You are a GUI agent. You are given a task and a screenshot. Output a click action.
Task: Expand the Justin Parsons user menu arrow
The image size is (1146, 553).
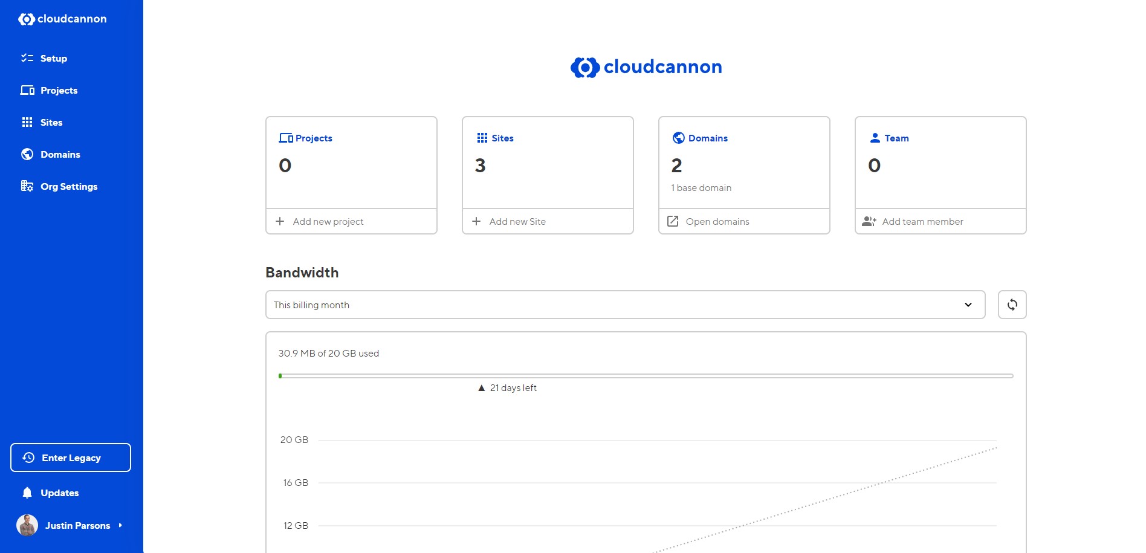[120, 525]
